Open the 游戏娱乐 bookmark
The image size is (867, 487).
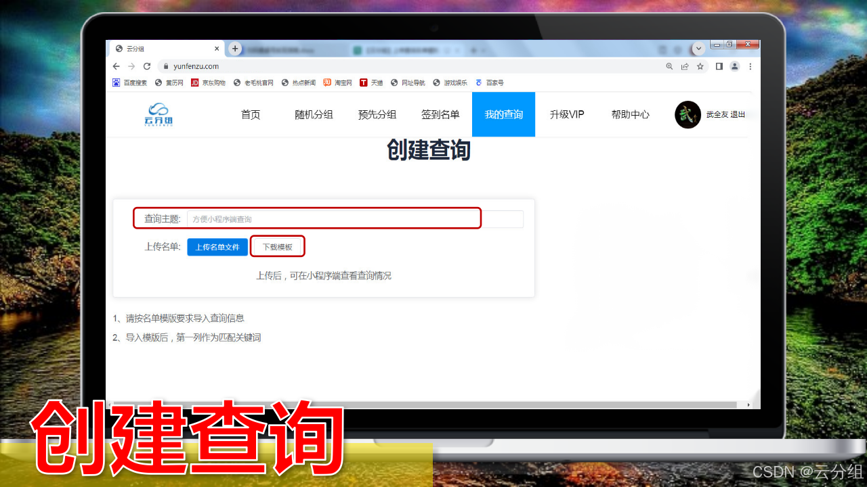[x=450, y=83]
